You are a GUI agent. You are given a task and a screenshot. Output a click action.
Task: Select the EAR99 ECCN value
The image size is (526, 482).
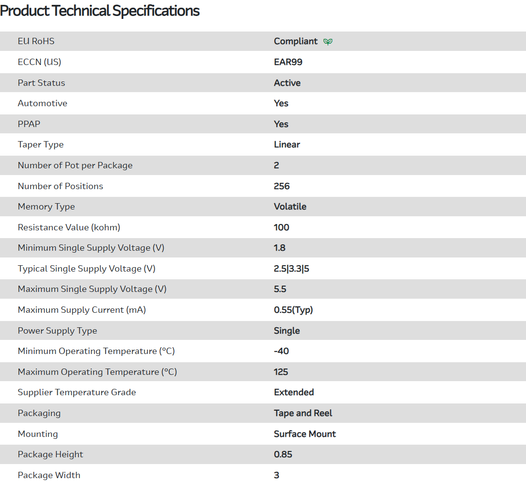[x=288, y=62]
